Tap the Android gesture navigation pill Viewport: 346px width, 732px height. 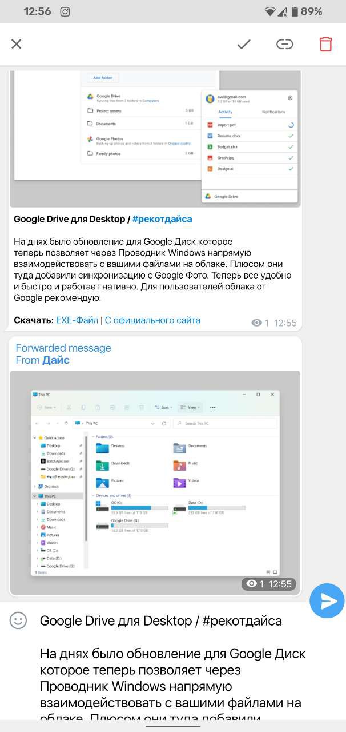173,727
